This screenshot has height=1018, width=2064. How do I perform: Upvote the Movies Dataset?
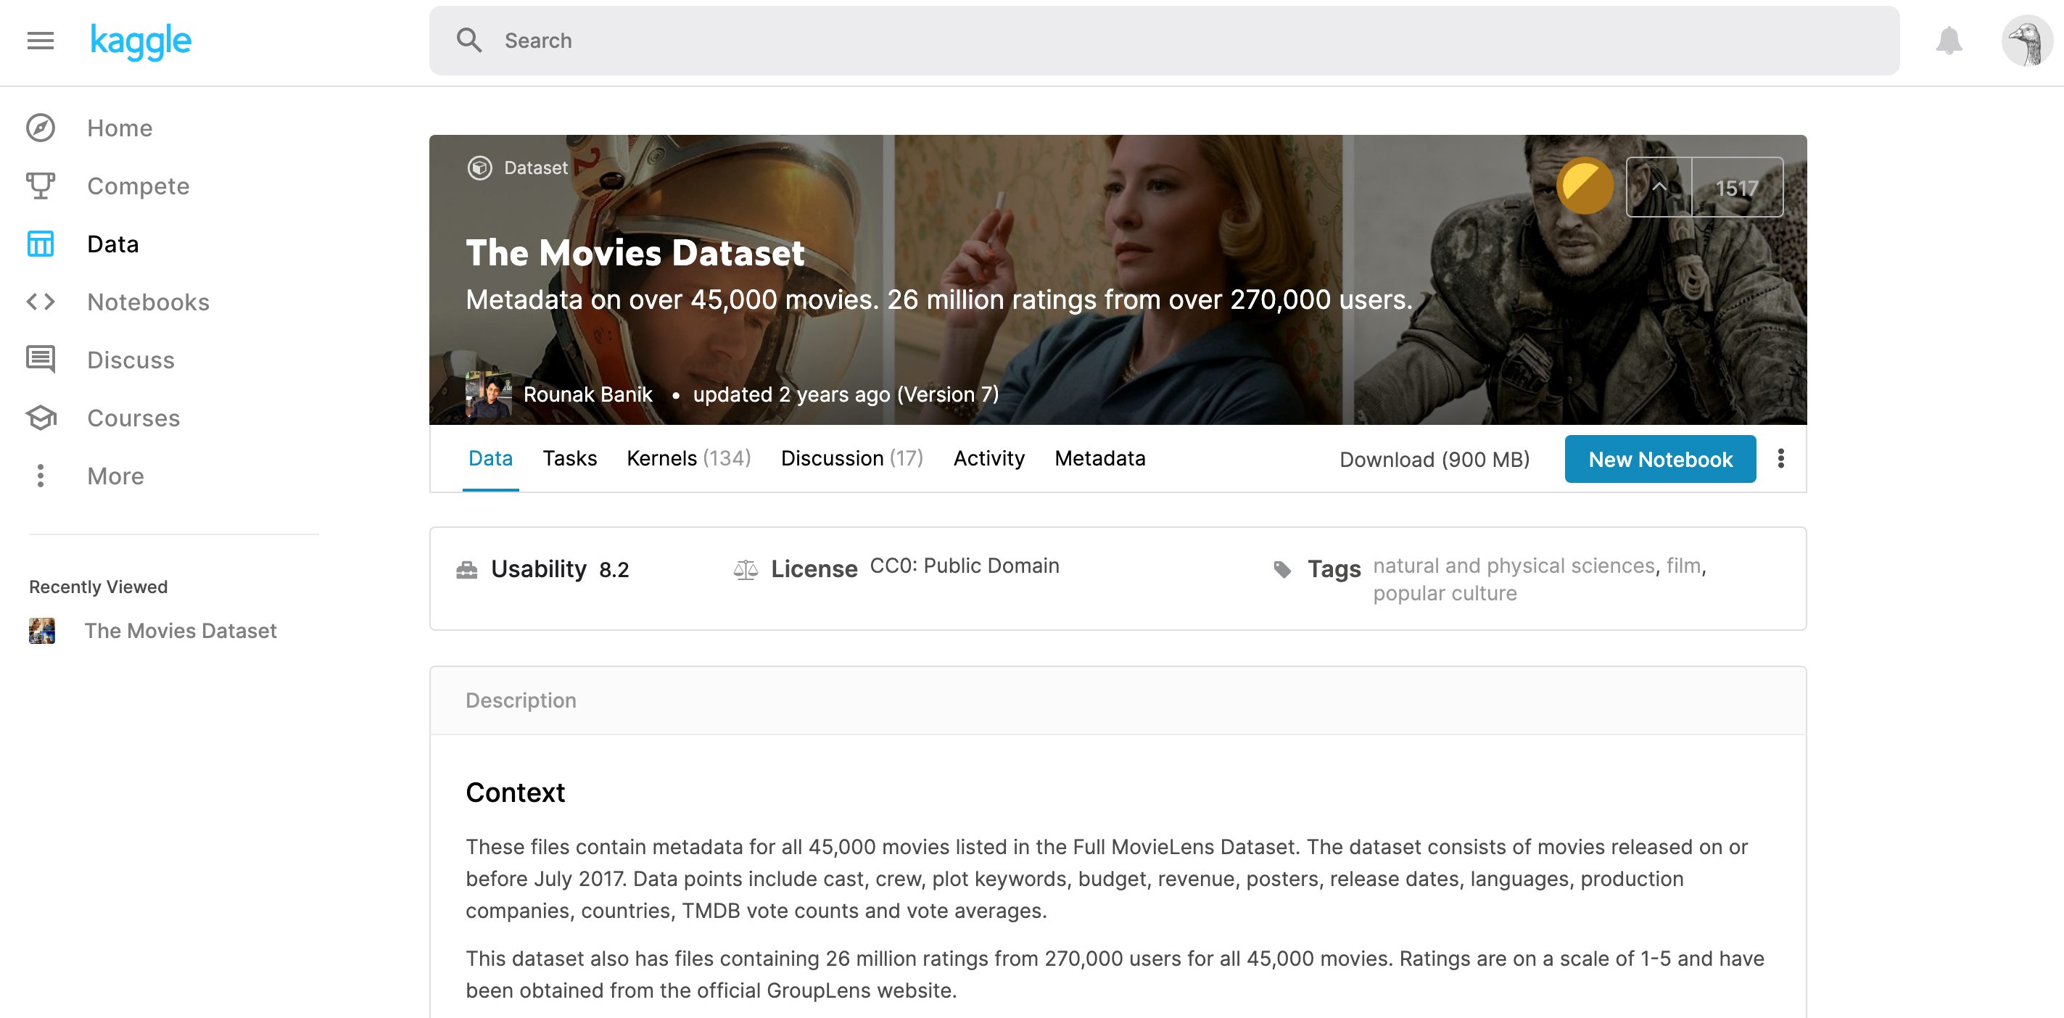1659,187
